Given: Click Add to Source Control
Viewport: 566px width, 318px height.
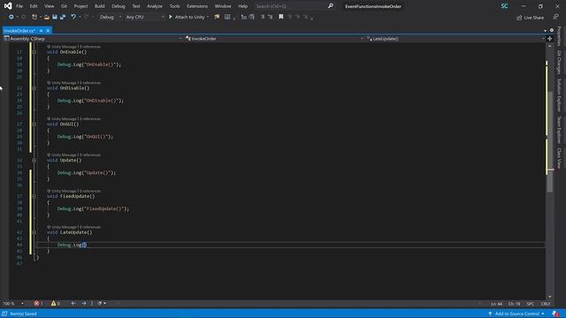Looking at the screenshot, I should (x=516, y=314).
